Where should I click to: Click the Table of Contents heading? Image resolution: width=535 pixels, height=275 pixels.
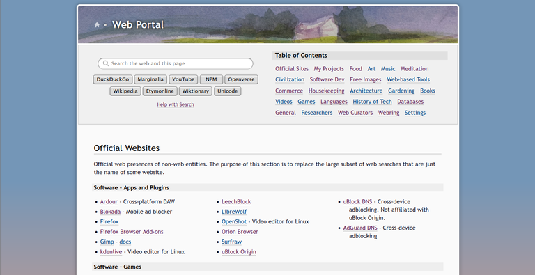(301, 55)
